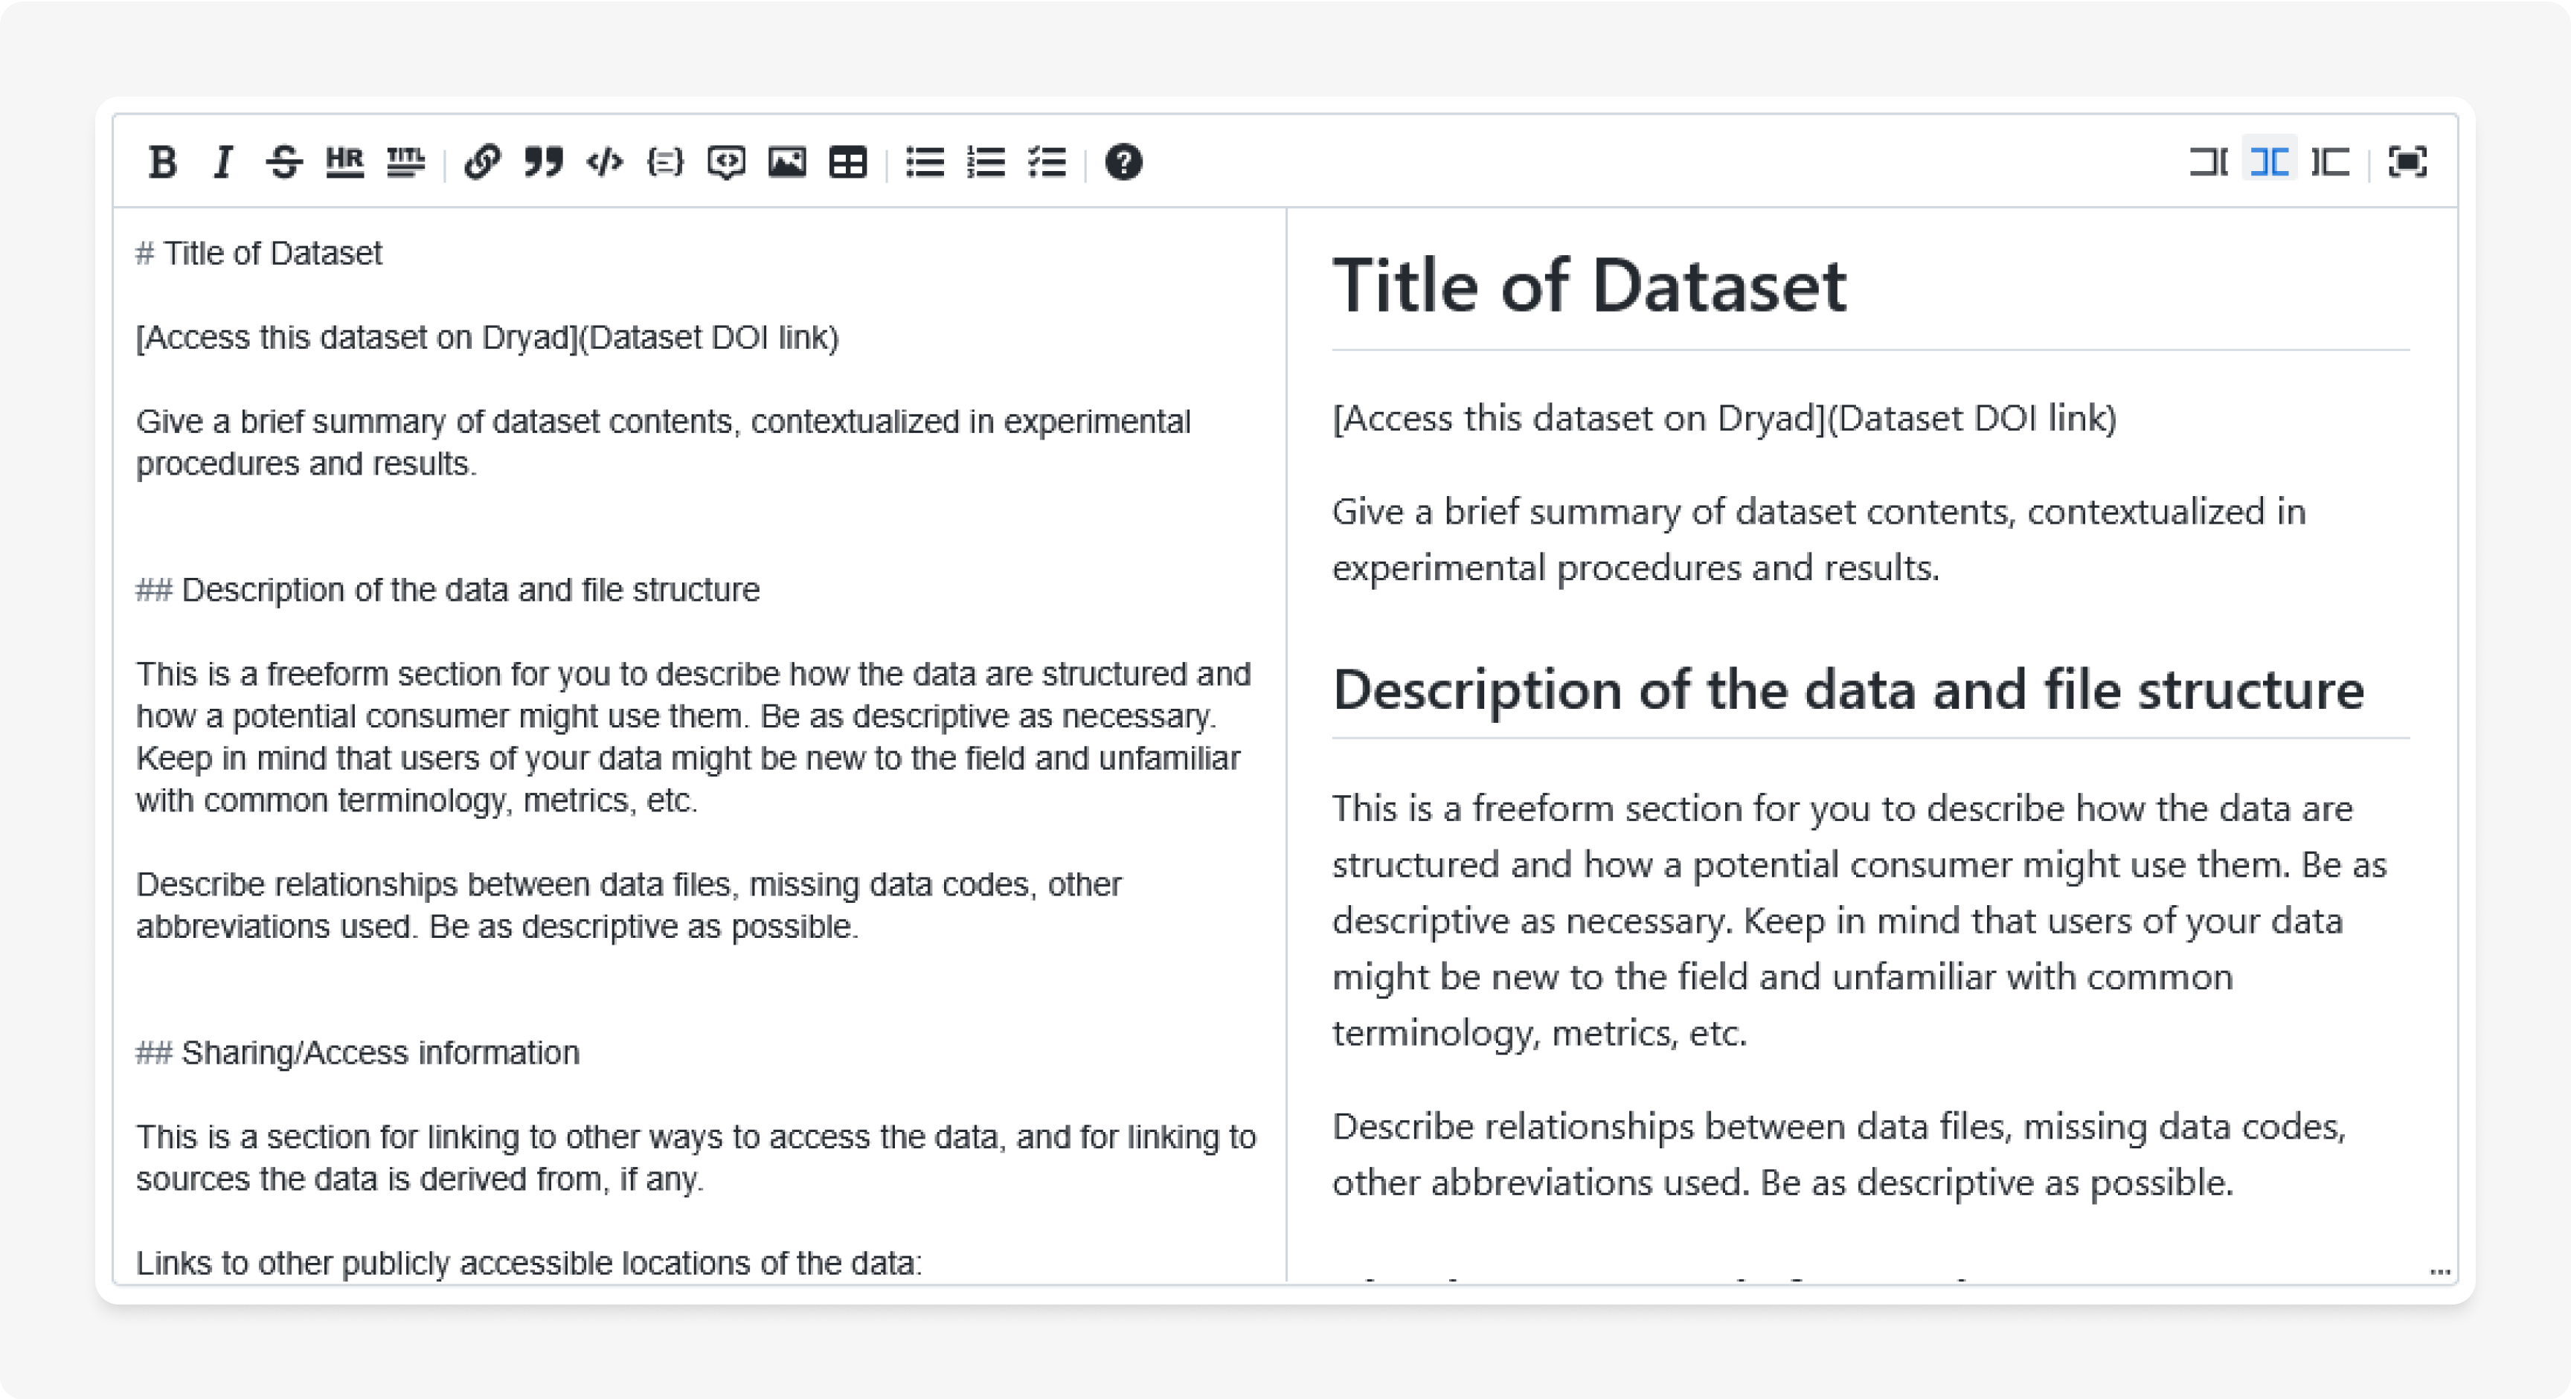Open the editor help icon
The image size is (2571, 1399).
[x=1124, y=161]
